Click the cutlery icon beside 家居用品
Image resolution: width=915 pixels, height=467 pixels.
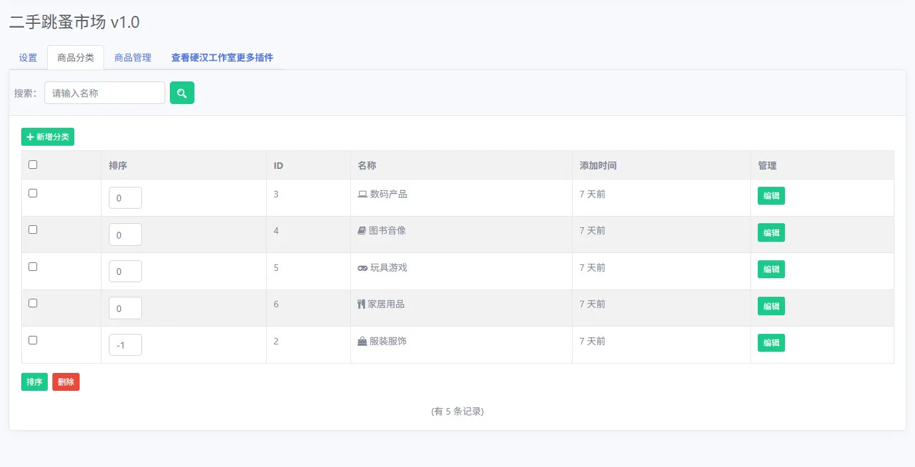click(361, 304)
